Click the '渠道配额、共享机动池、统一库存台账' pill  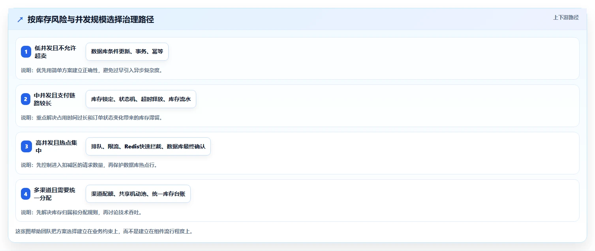click(138, 194)
